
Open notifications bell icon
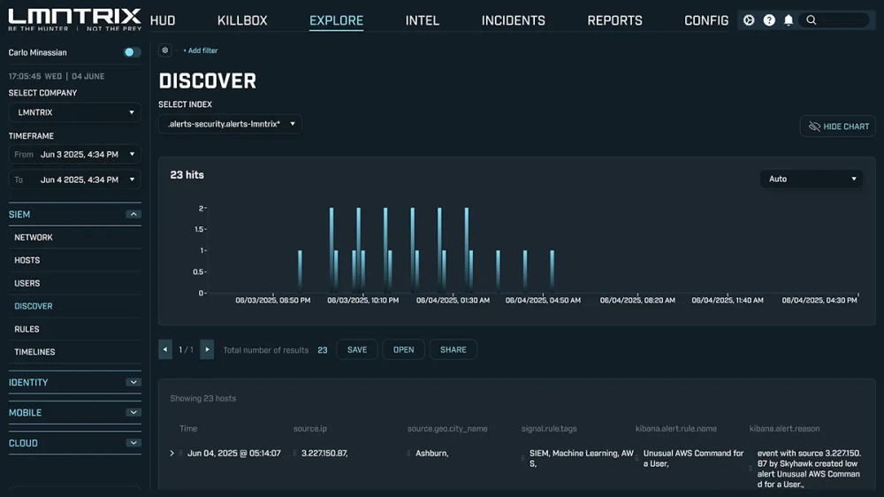pyautogui.click(x=789, y=20)
